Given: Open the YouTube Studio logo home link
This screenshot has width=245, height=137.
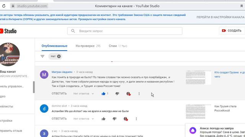Looking at the screenshot, I should (x=8, y=31).
